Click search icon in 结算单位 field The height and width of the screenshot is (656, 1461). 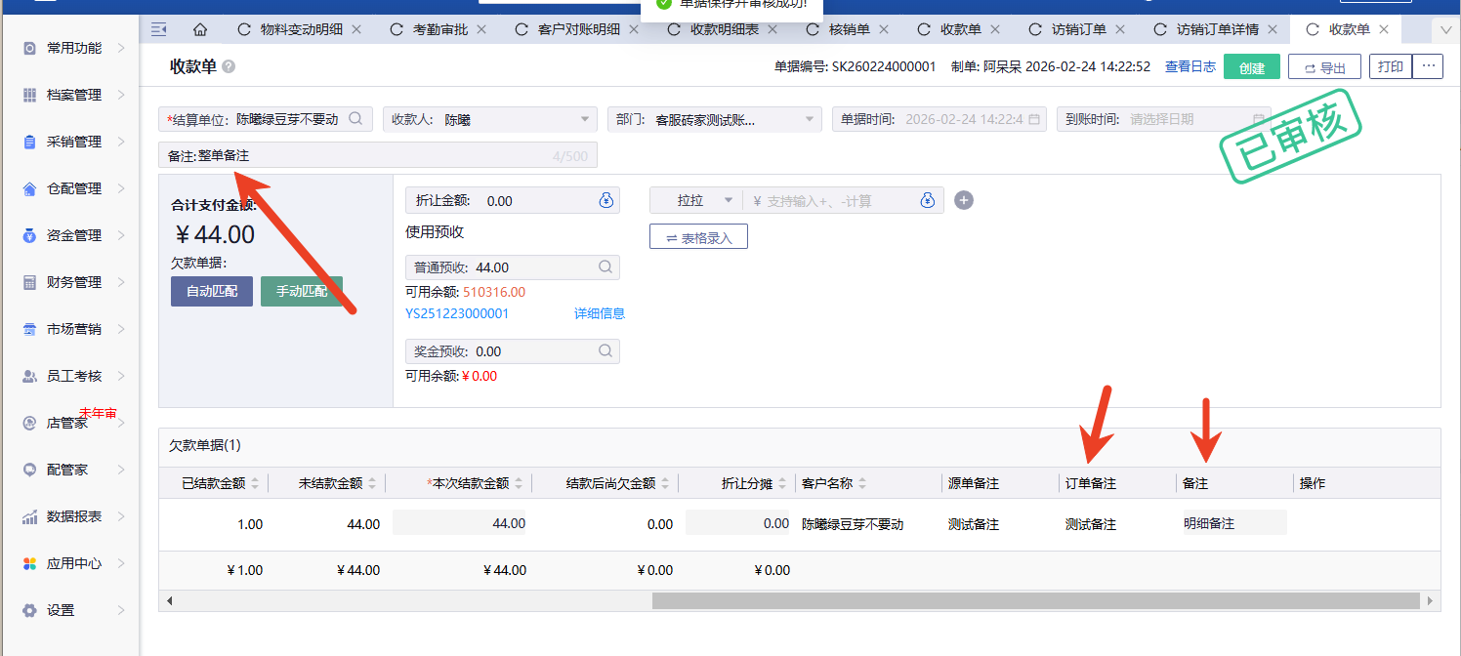[356, 119]
